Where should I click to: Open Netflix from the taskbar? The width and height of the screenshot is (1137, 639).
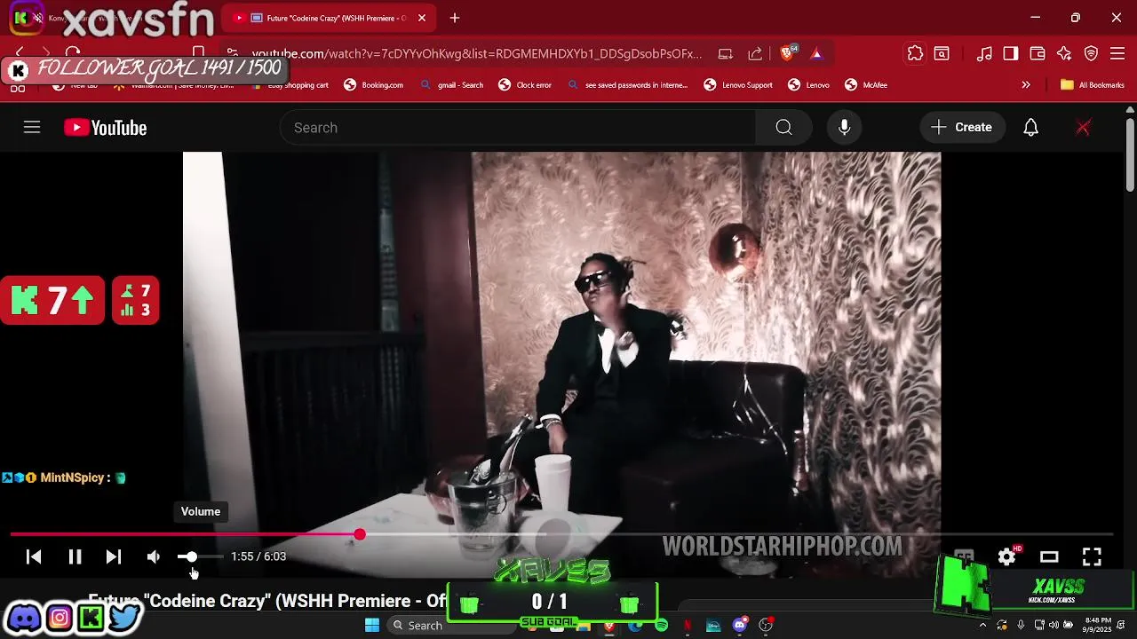click(x=687, y=626)
